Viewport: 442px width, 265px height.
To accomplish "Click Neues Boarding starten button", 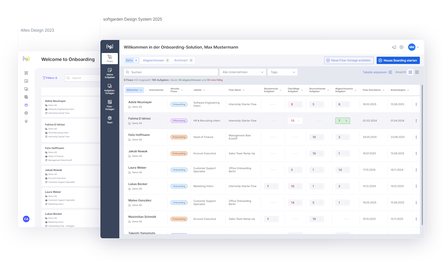I will click(398, 60).
